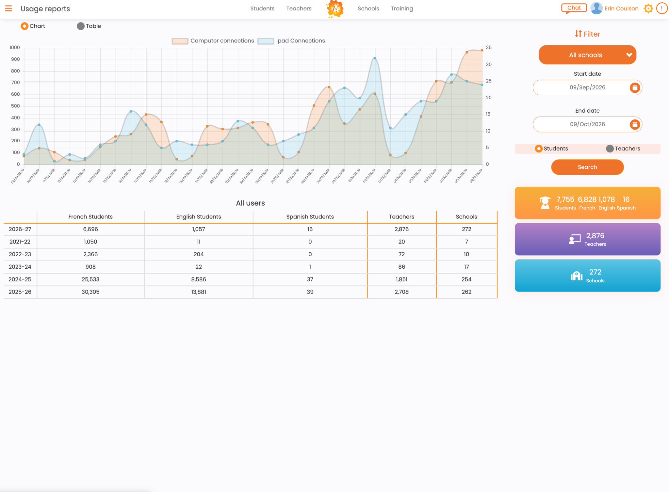669x492 pixels.
Task: Toggle the Computer connections legend swatch
Action: point(180,41)
